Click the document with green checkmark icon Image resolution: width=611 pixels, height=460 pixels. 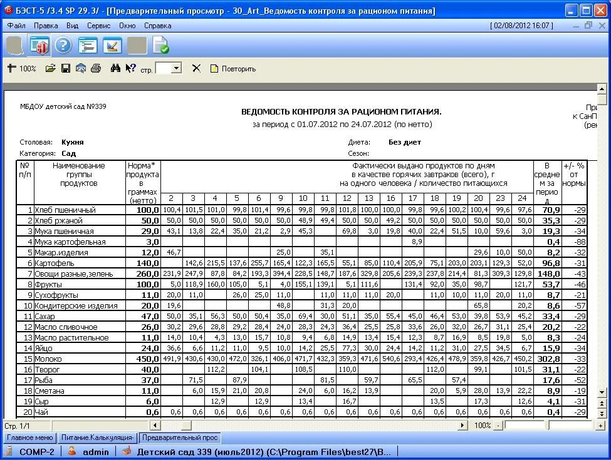(160, 45)
